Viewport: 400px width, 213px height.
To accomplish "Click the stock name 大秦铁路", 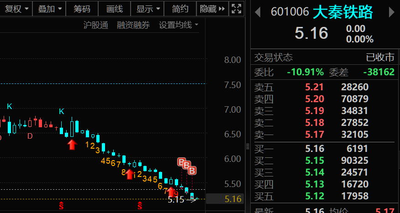I will (343, 12).
